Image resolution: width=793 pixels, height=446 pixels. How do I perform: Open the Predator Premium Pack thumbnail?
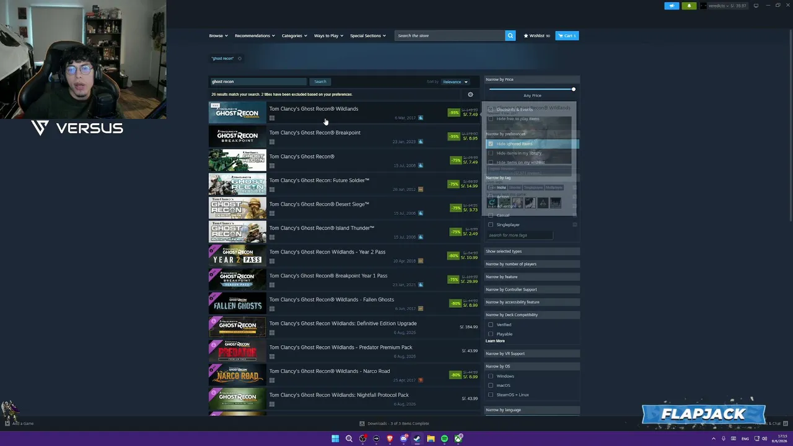[237, 351]
